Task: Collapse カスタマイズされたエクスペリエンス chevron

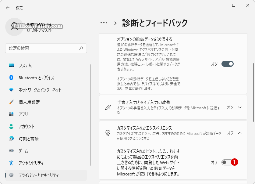Action: tap(240, 133)
